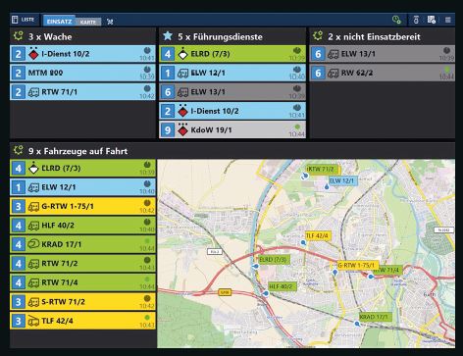Click status number 4 of KRAD 17/1
This screenshot has width=463, height=356.
click(x=18, y=244)
